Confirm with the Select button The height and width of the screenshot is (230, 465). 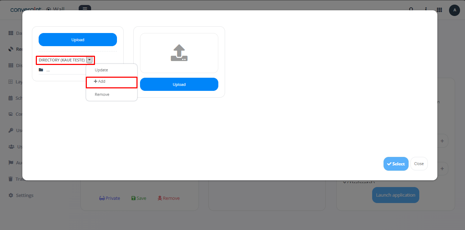coord(396,164)
